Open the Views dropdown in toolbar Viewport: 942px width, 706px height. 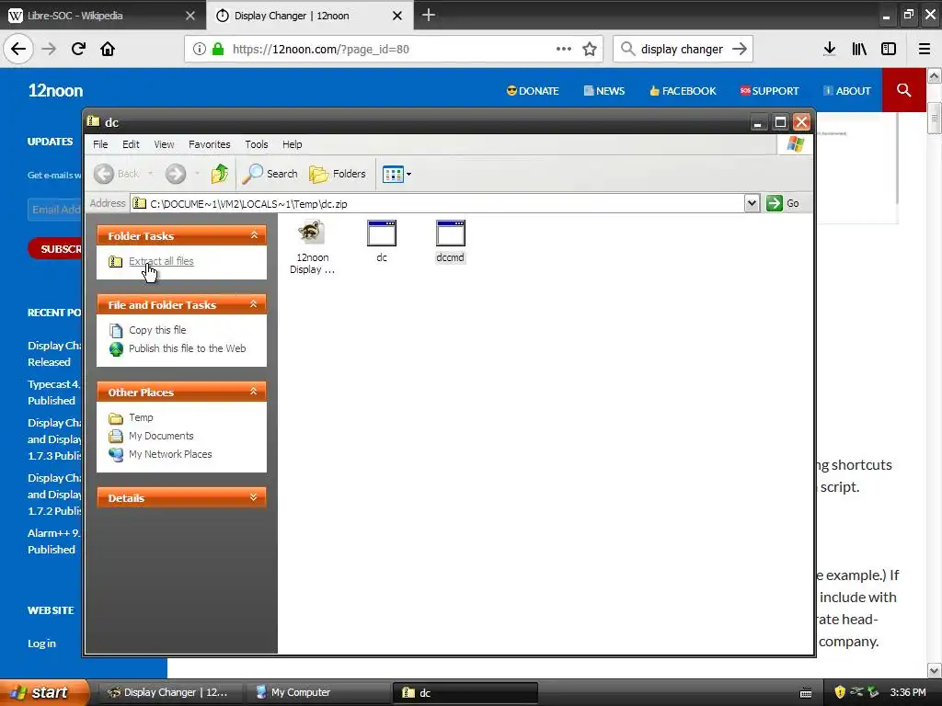tap(396, 174)
